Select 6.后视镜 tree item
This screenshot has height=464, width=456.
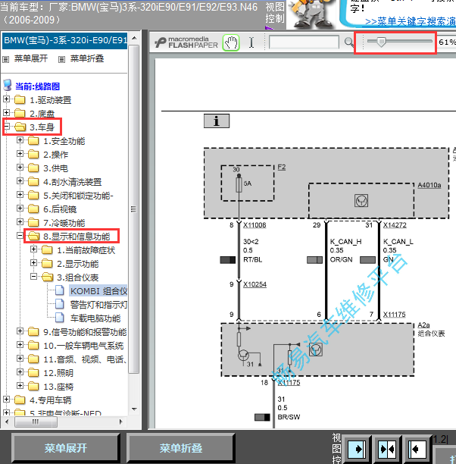60,209
